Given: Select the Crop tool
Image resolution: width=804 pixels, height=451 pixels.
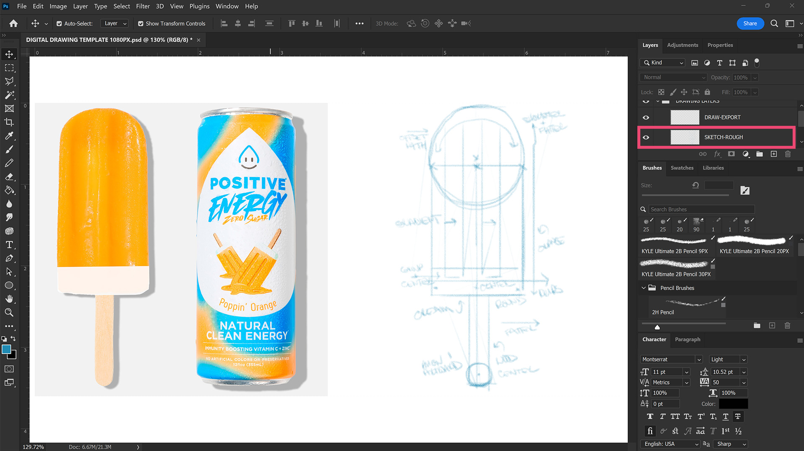Looking at the screenshot, I should pyautogui.click(x=9, y=122).
